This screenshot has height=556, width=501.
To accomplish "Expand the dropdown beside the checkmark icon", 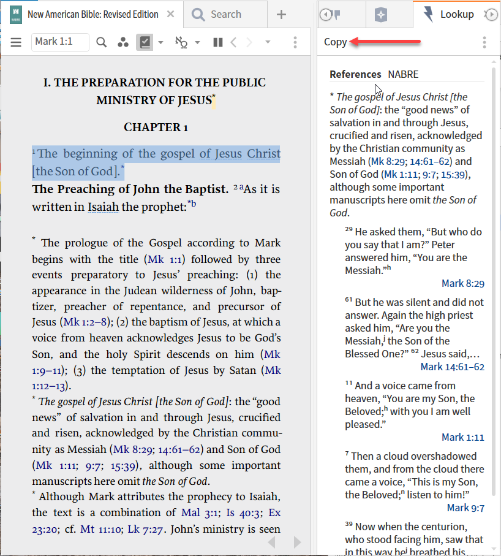I will pos(160,42).
